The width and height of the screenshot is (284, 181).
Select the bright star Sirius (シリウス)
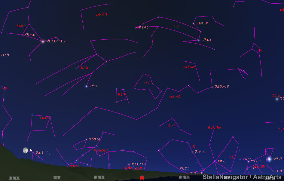[269, 159]
